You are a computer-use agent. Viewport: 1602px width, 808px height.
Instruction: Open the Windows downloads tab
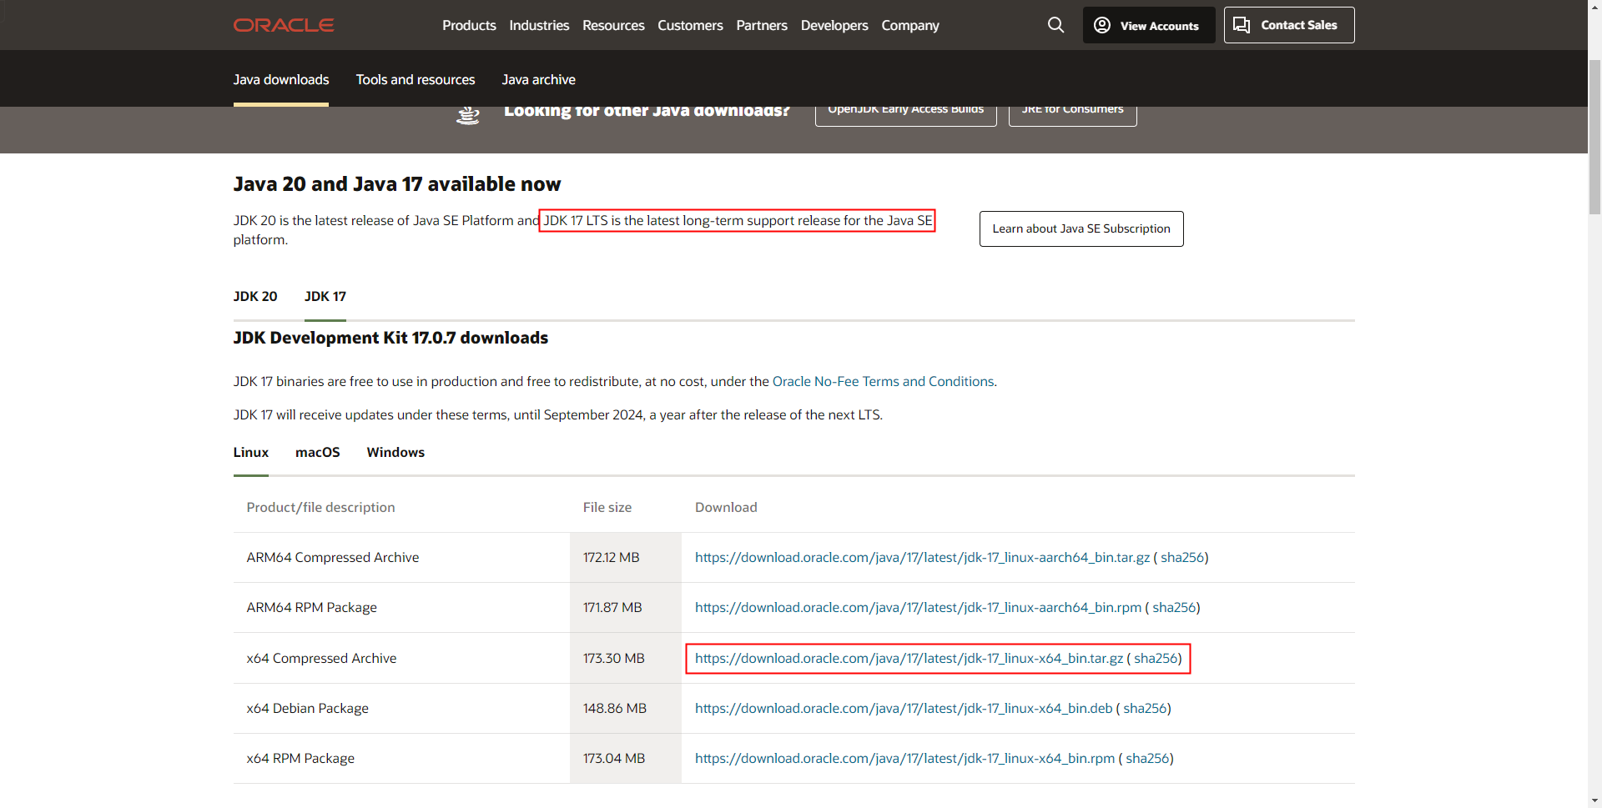pos(395,452)
